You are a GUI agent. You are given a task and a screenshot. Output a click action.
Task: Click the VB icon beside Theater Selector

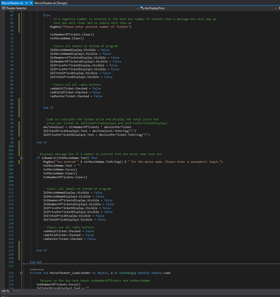pos(3,8)
